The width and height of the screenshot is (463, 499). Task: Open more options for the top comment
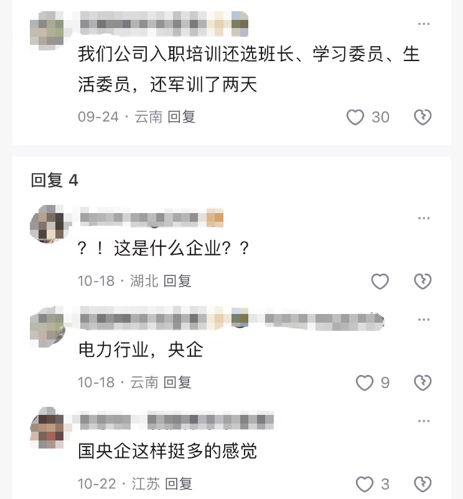click(x=424, y=24)
